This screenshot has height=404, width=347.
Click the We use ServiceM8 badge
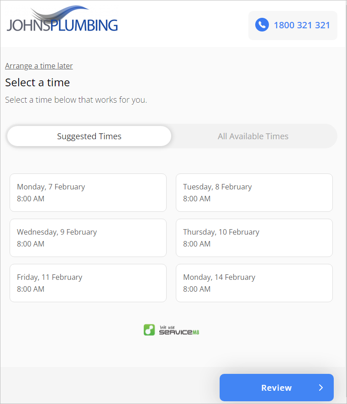(x=171, y=330)
